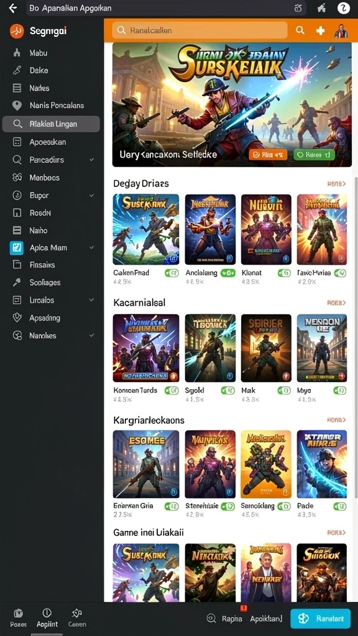Click the Namkes sidebar icon
358x636 pixels.
pos(17,335)
